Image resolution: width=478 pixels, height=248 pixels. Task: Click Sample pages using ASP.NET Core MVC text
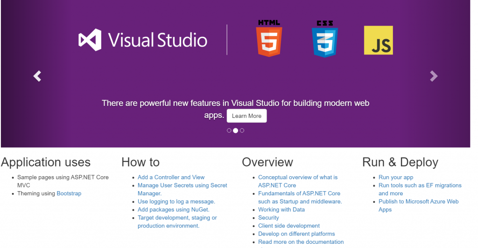(x=63, y=181)
